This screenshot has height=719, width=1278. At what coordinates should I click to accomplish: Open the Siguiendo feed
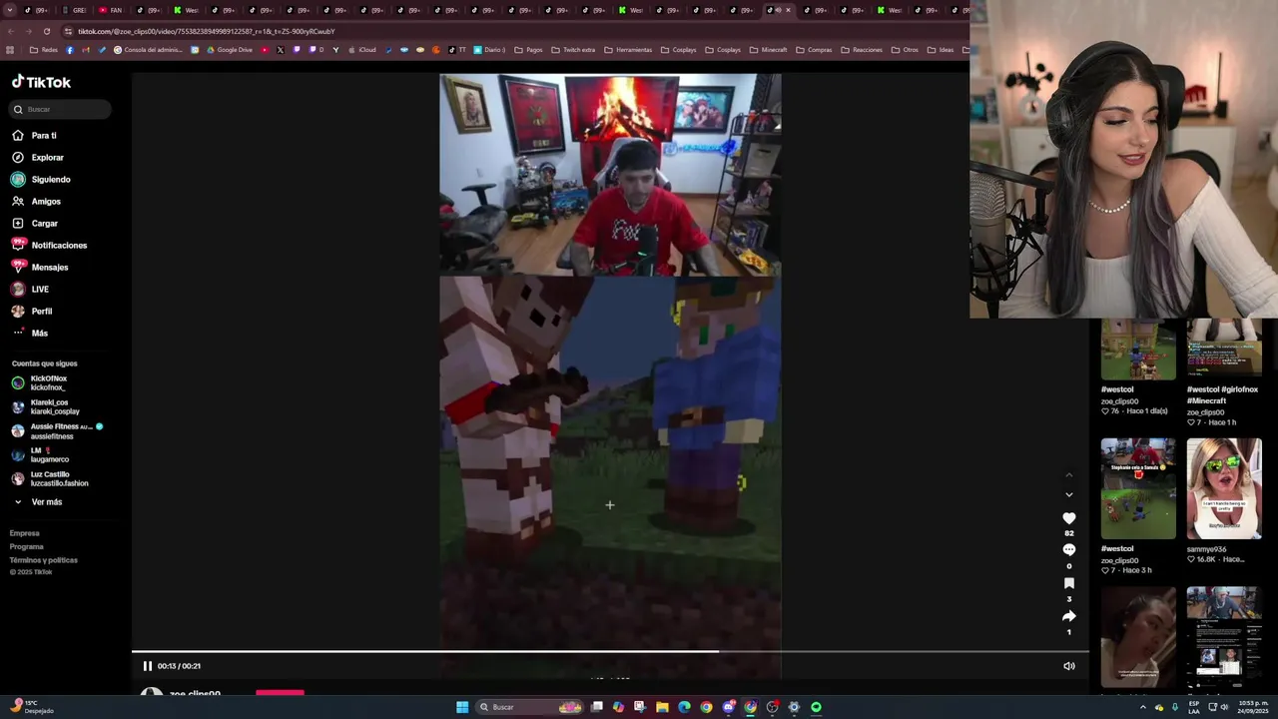[x=51, y=180]
